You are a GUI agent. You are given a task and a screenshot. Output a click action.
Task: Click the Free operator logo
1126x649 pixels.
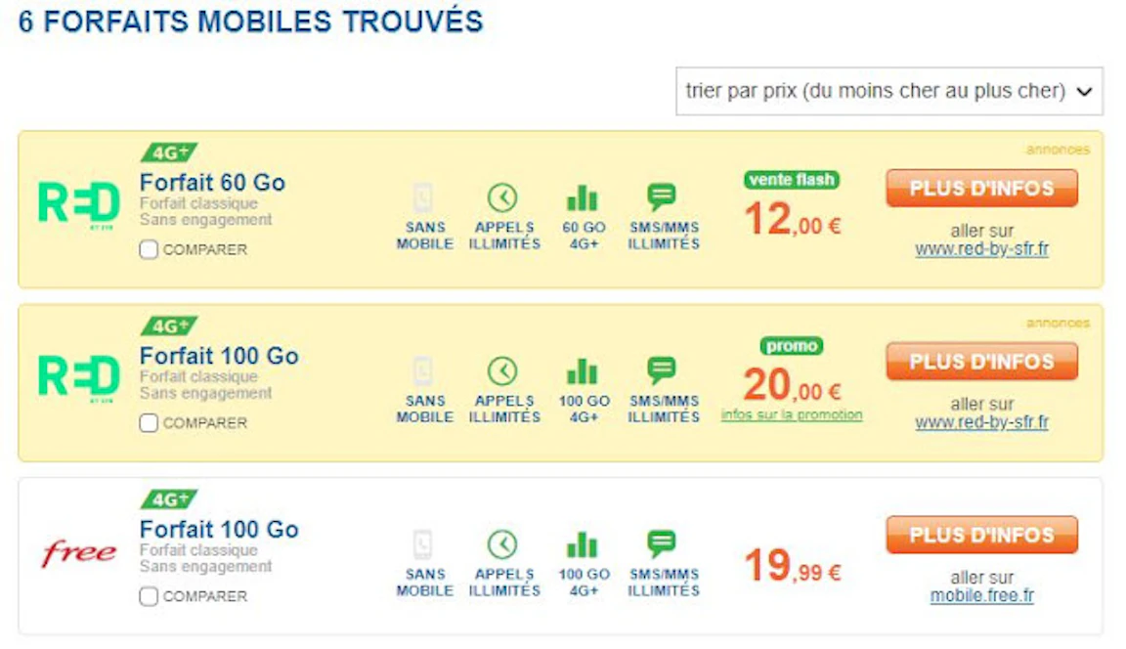(x=79, y=552)
